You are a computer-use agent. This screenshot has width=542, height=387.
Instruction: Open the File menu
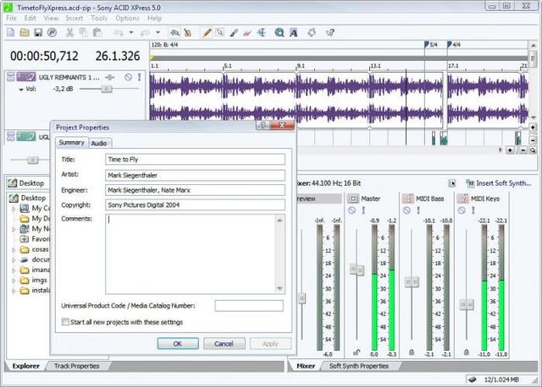11,19
